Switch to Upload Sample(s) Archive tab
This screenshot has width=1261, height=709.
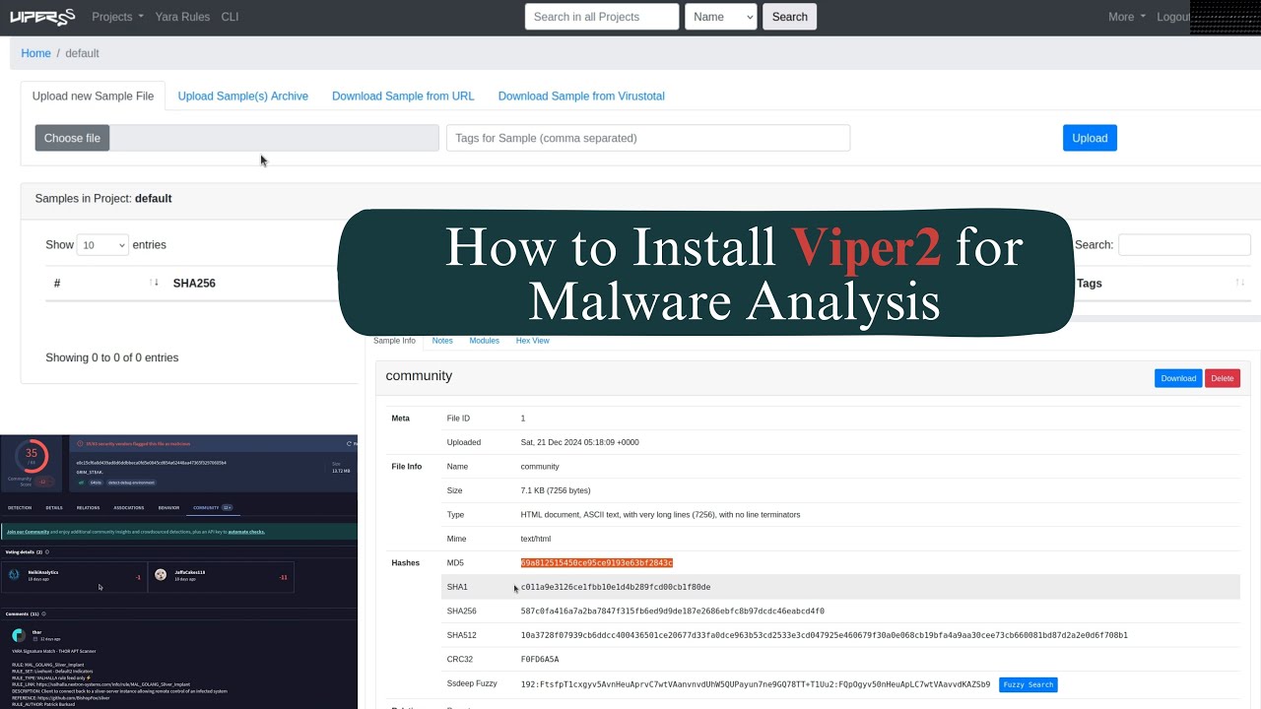click(243, 96)
